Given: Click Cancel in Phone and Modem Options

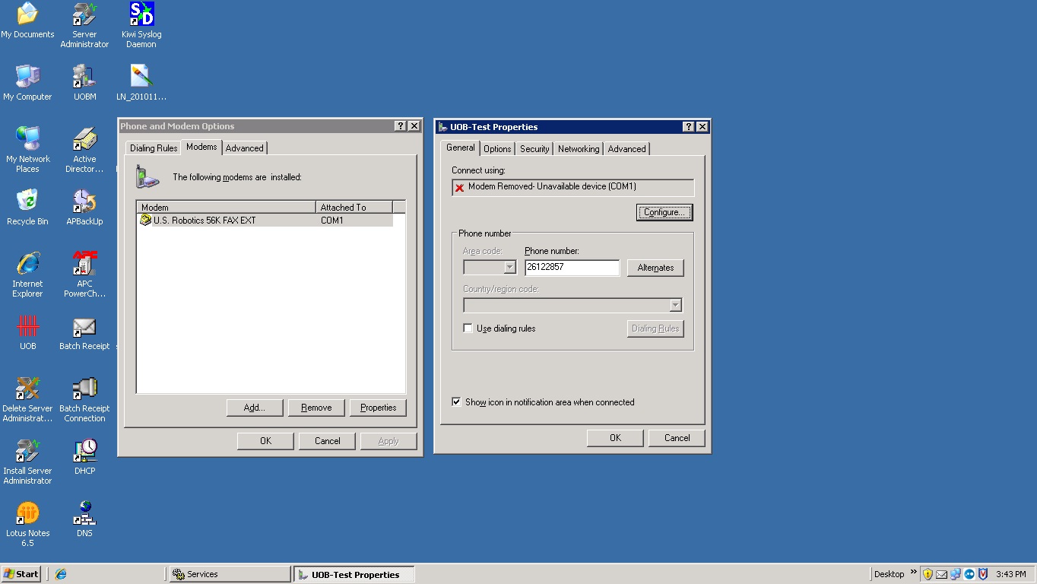Looking at the screenshot, I should 328,441.
